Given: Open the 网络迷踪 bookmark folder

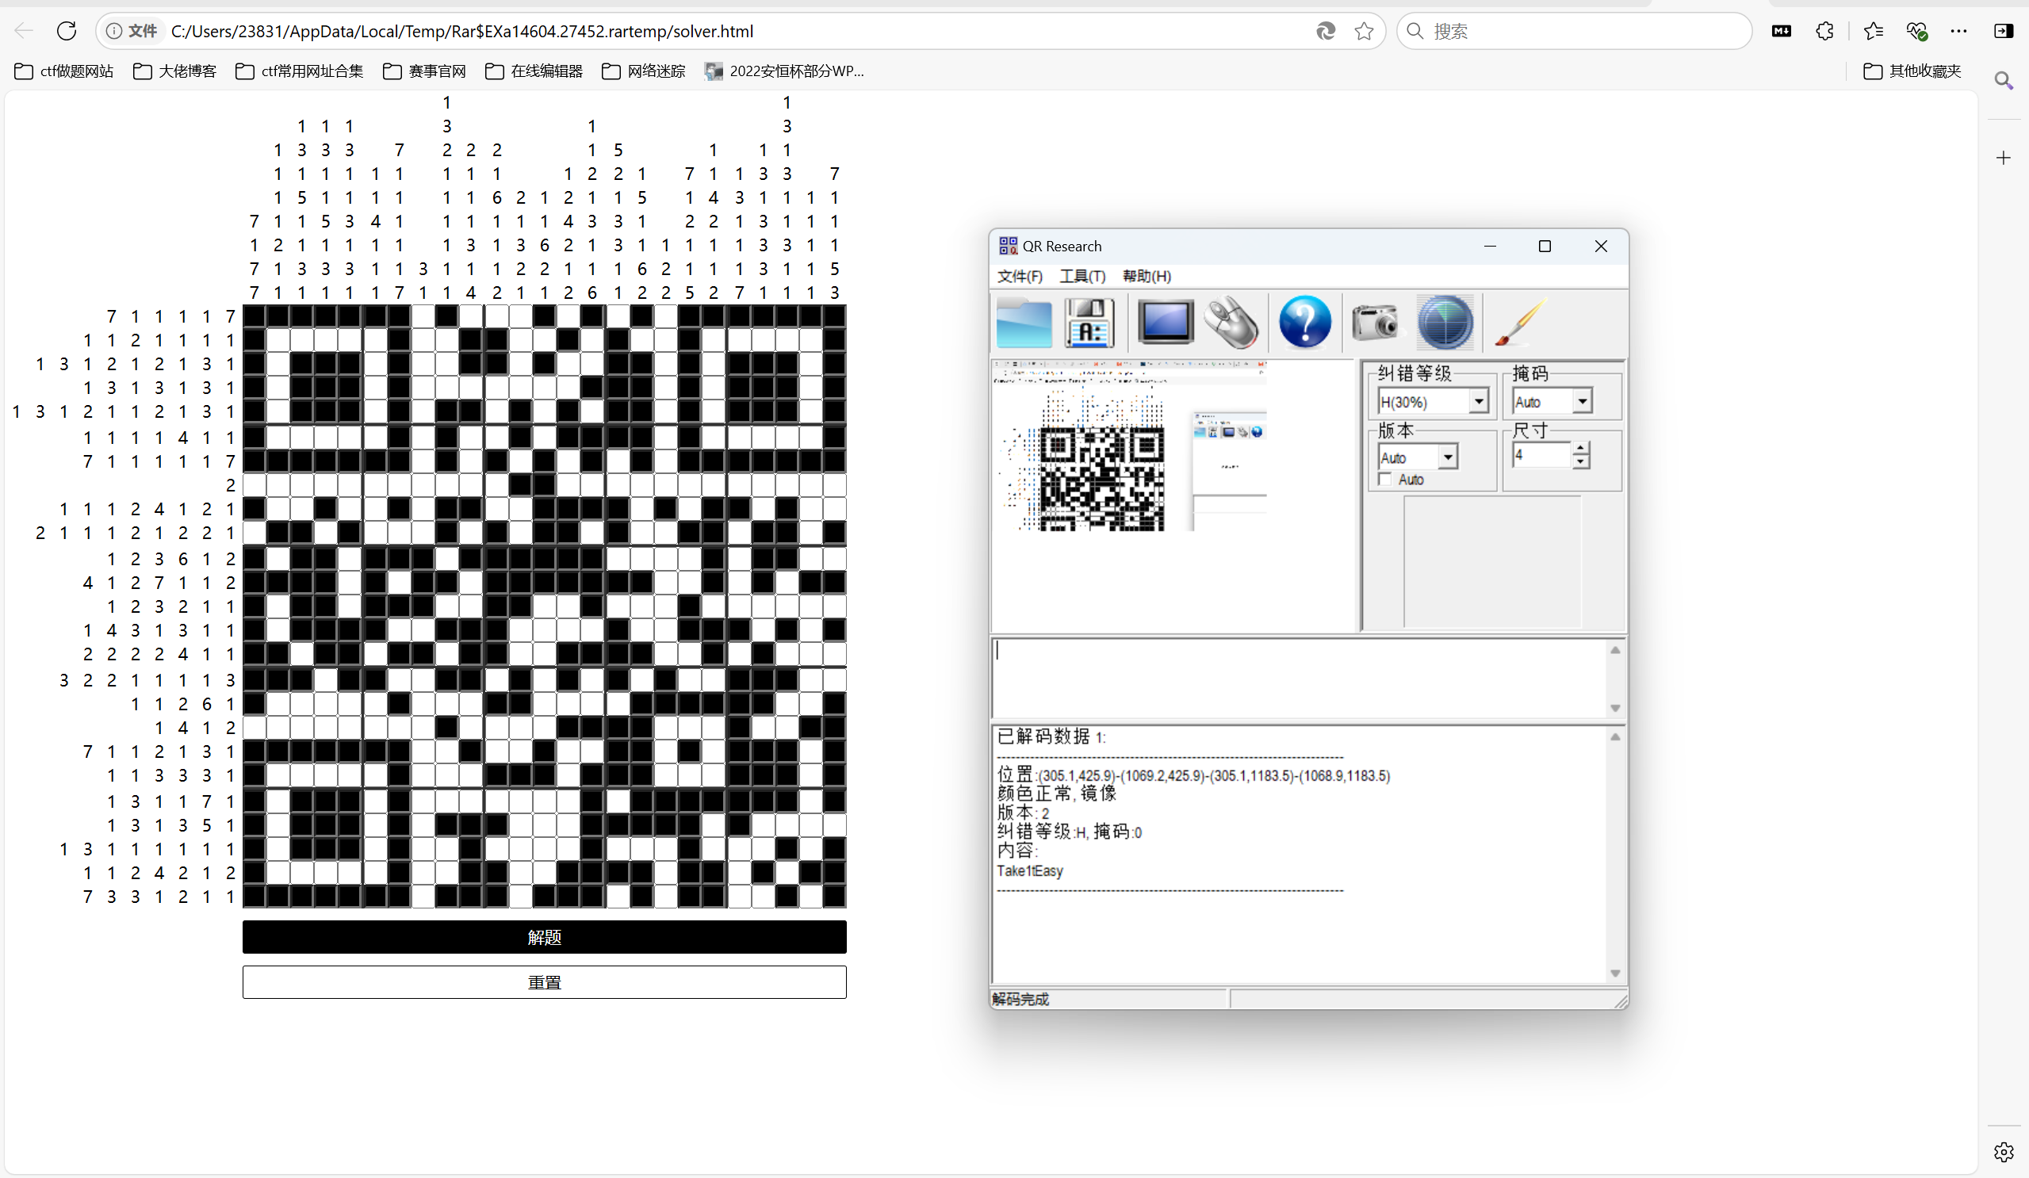Looking at the screenshot, I should click(x=644, y=71).
